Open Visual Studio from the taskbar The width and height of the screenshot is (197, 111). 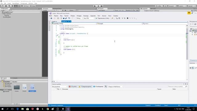click(x=68, y=109)
